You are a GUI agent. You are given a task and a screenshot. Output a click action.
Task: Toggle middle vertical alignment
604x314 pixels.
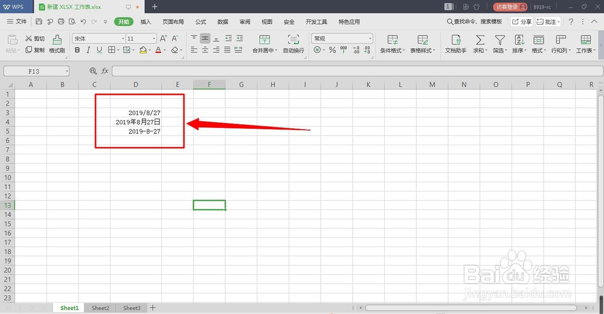click(x=205, y=38)
